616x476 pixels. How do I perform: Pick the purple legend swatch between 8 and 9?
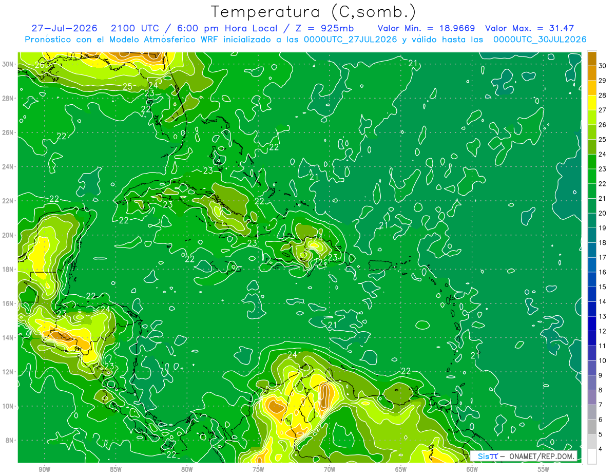click(x=592, y=383)
